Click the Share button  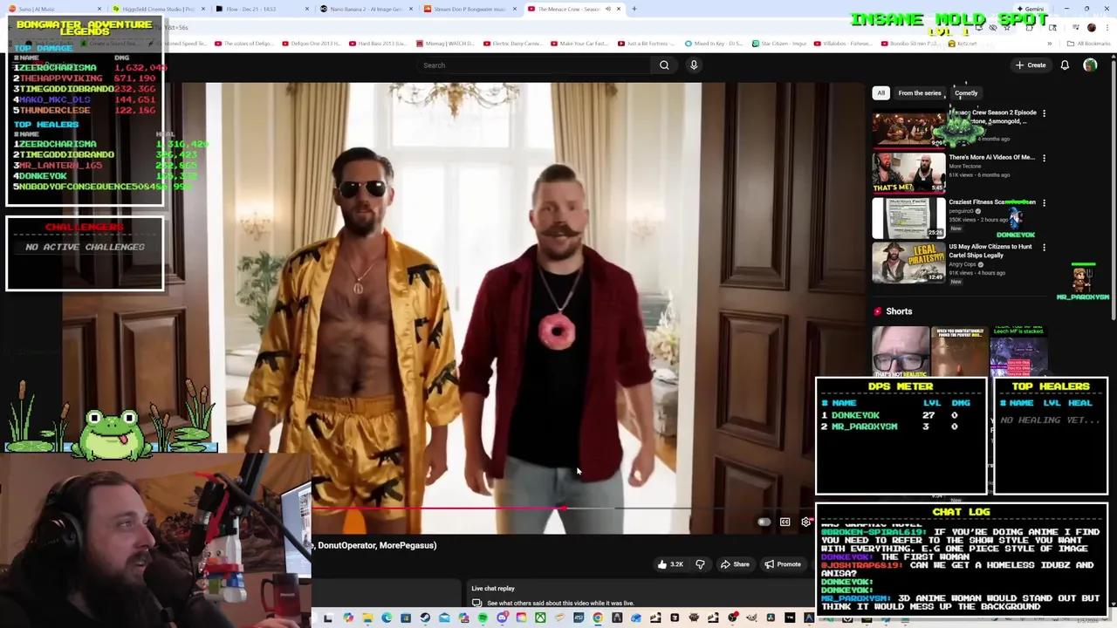coord(735,564)
